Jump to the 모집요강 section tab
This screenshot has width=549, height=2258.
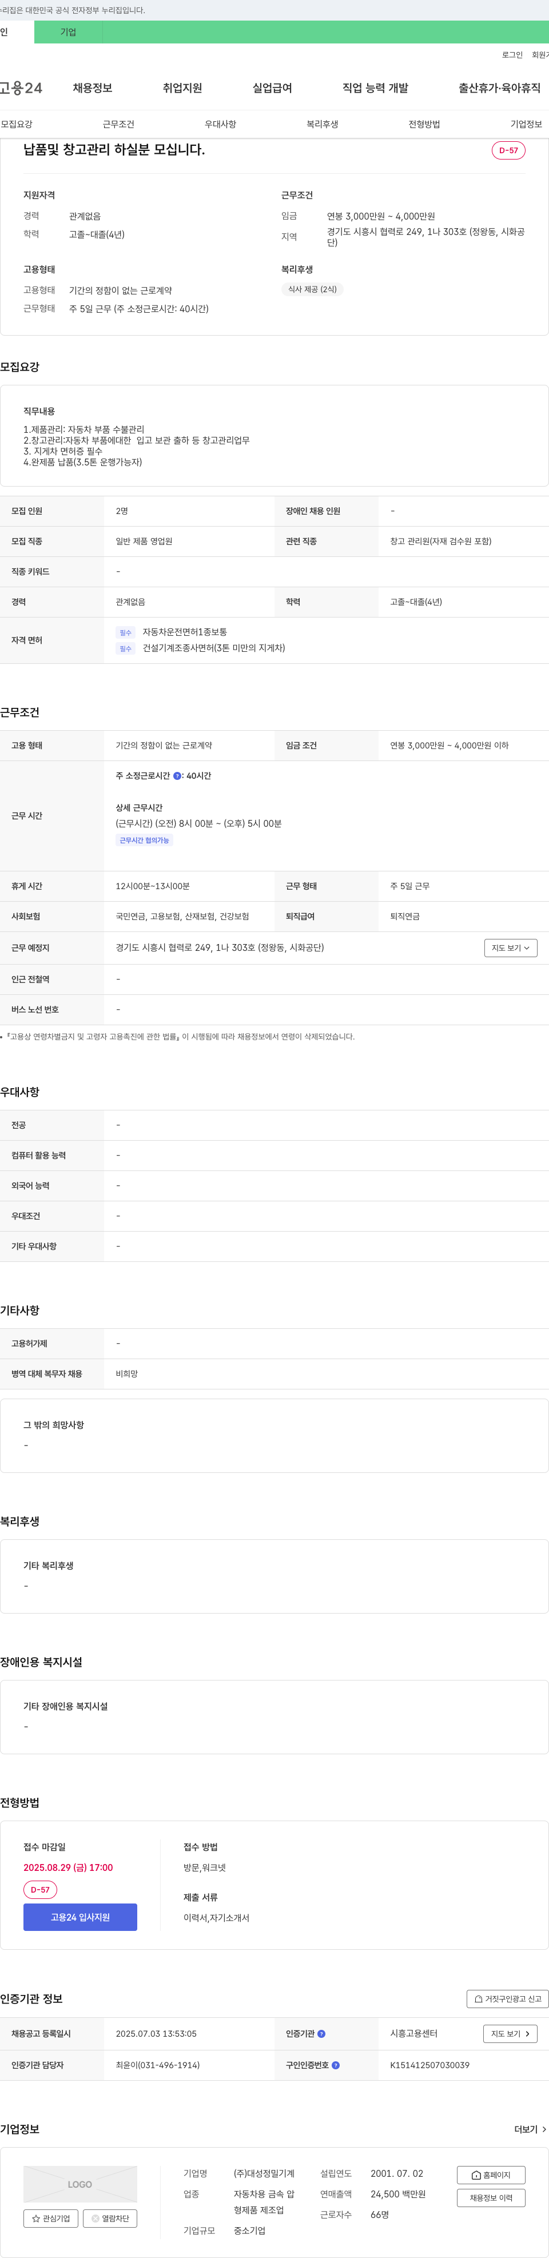pos(17,125)
